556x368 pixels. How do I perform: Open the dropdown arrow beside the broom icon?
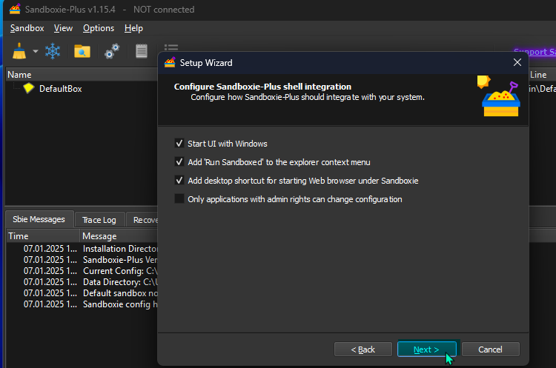pos(36,51)
